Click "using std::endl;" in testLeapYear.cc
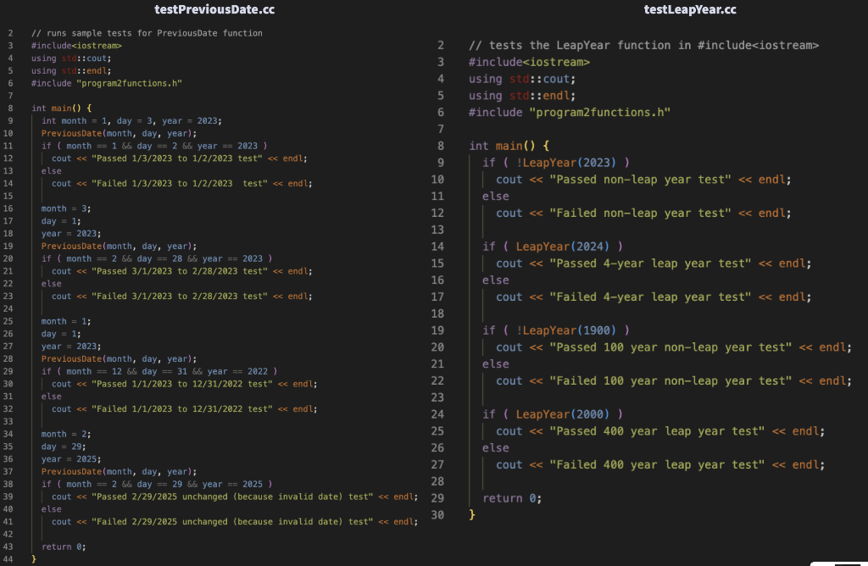This screenshot has width=868, height=566. (522, 96)
